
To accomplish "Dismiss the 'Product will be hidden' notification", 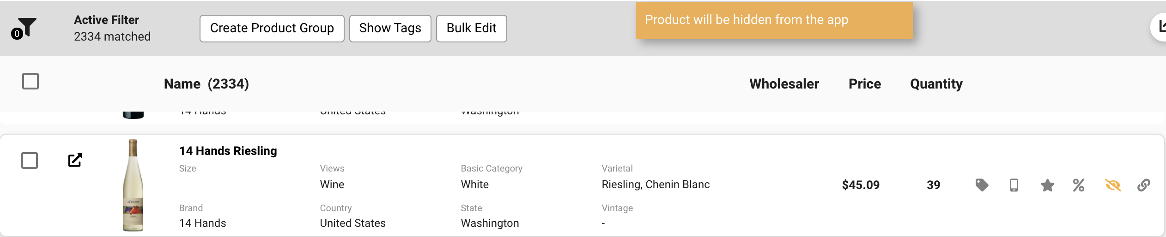I will click(x=774, y=20).
